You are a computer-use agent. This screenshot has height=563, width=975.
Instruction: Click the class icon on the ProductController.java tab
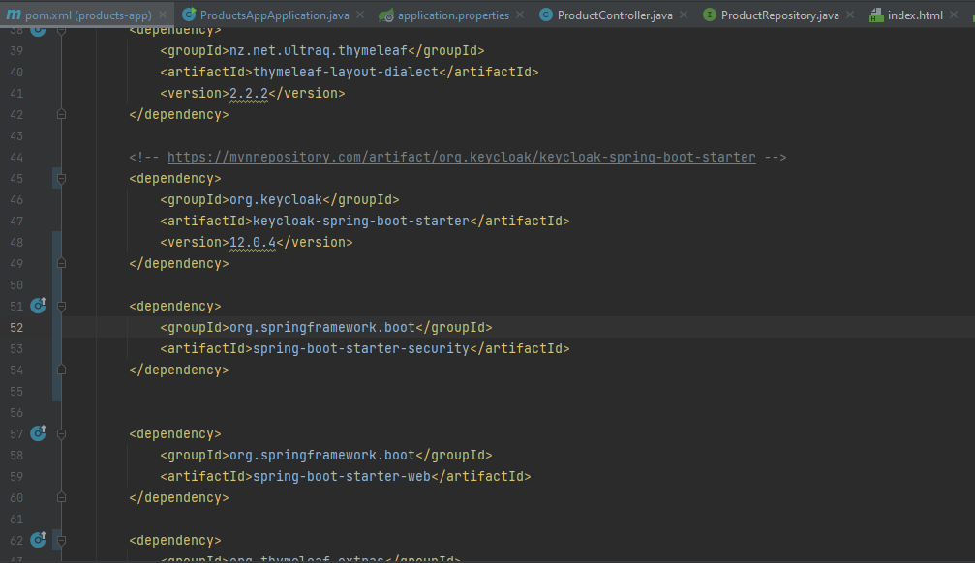pyautogui.click(x=546, y=15)
